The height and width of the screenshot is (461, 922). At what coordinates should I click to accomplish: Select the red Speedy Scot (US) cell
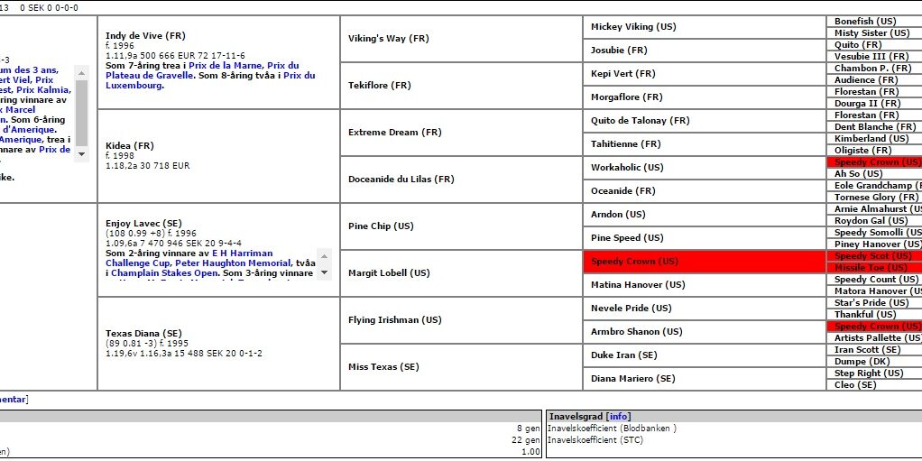pyautogui.click(x=871, y=256)
